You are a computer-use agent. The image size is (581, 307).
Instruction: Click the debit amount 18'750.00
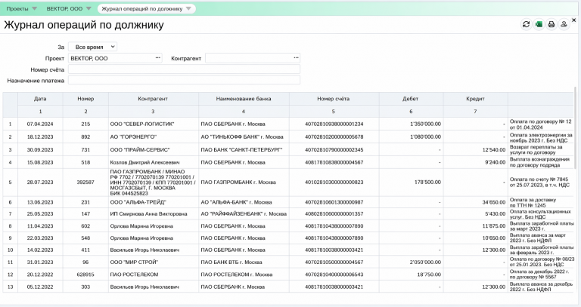[429, 275]
